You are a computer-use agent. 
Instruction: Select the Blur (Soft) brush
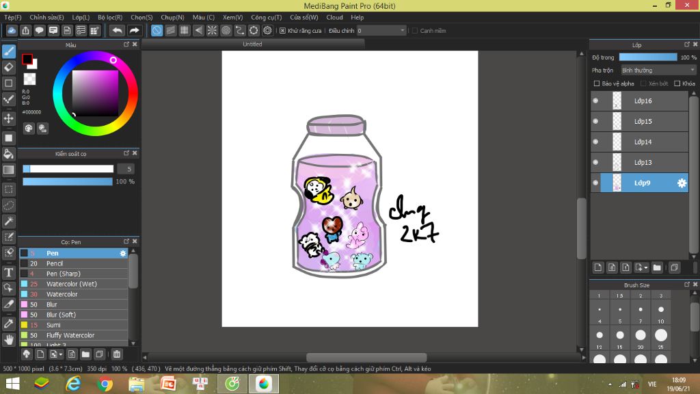tap(74, 315)
